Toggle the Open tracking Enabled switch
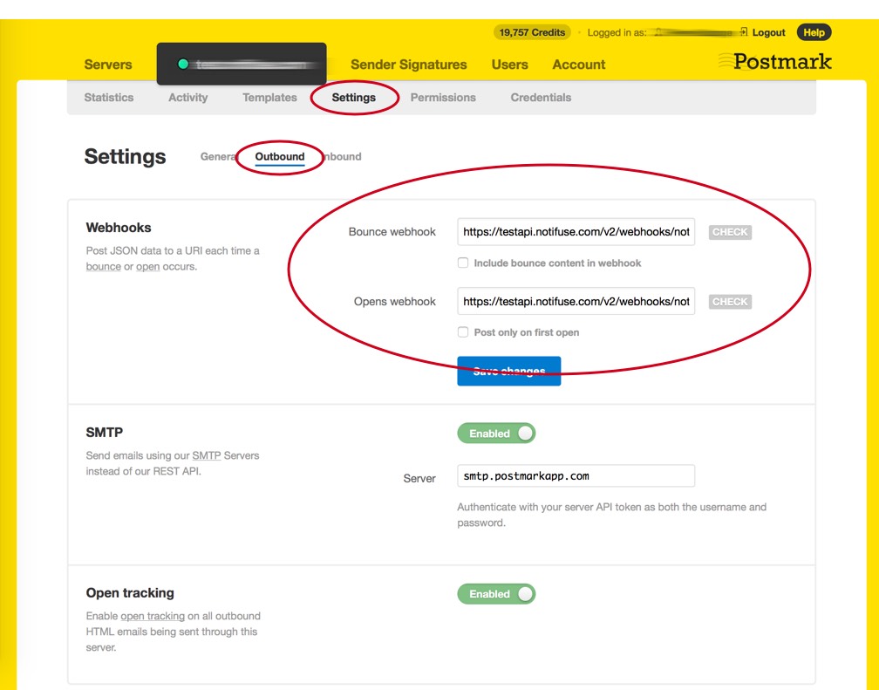The height and width of the screenshot is (690, 879). (x=496, y=593)
